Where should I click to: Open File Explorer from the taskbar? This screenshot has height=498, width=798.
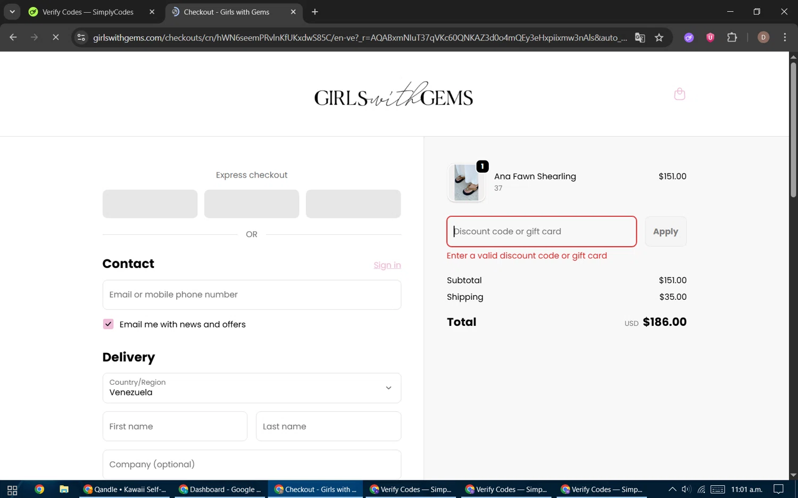pos(64,489)
